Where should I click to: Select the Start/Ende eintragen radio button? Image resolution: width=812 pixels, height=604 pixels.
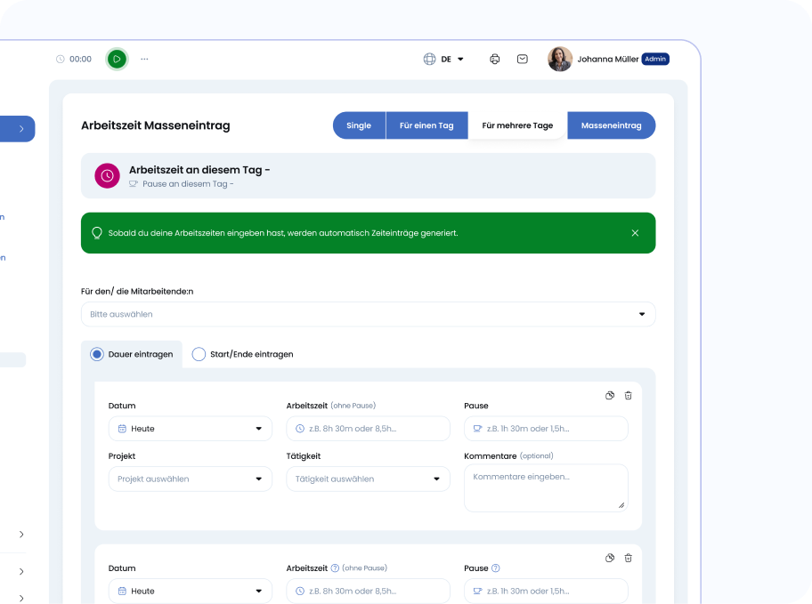point(199,354)
